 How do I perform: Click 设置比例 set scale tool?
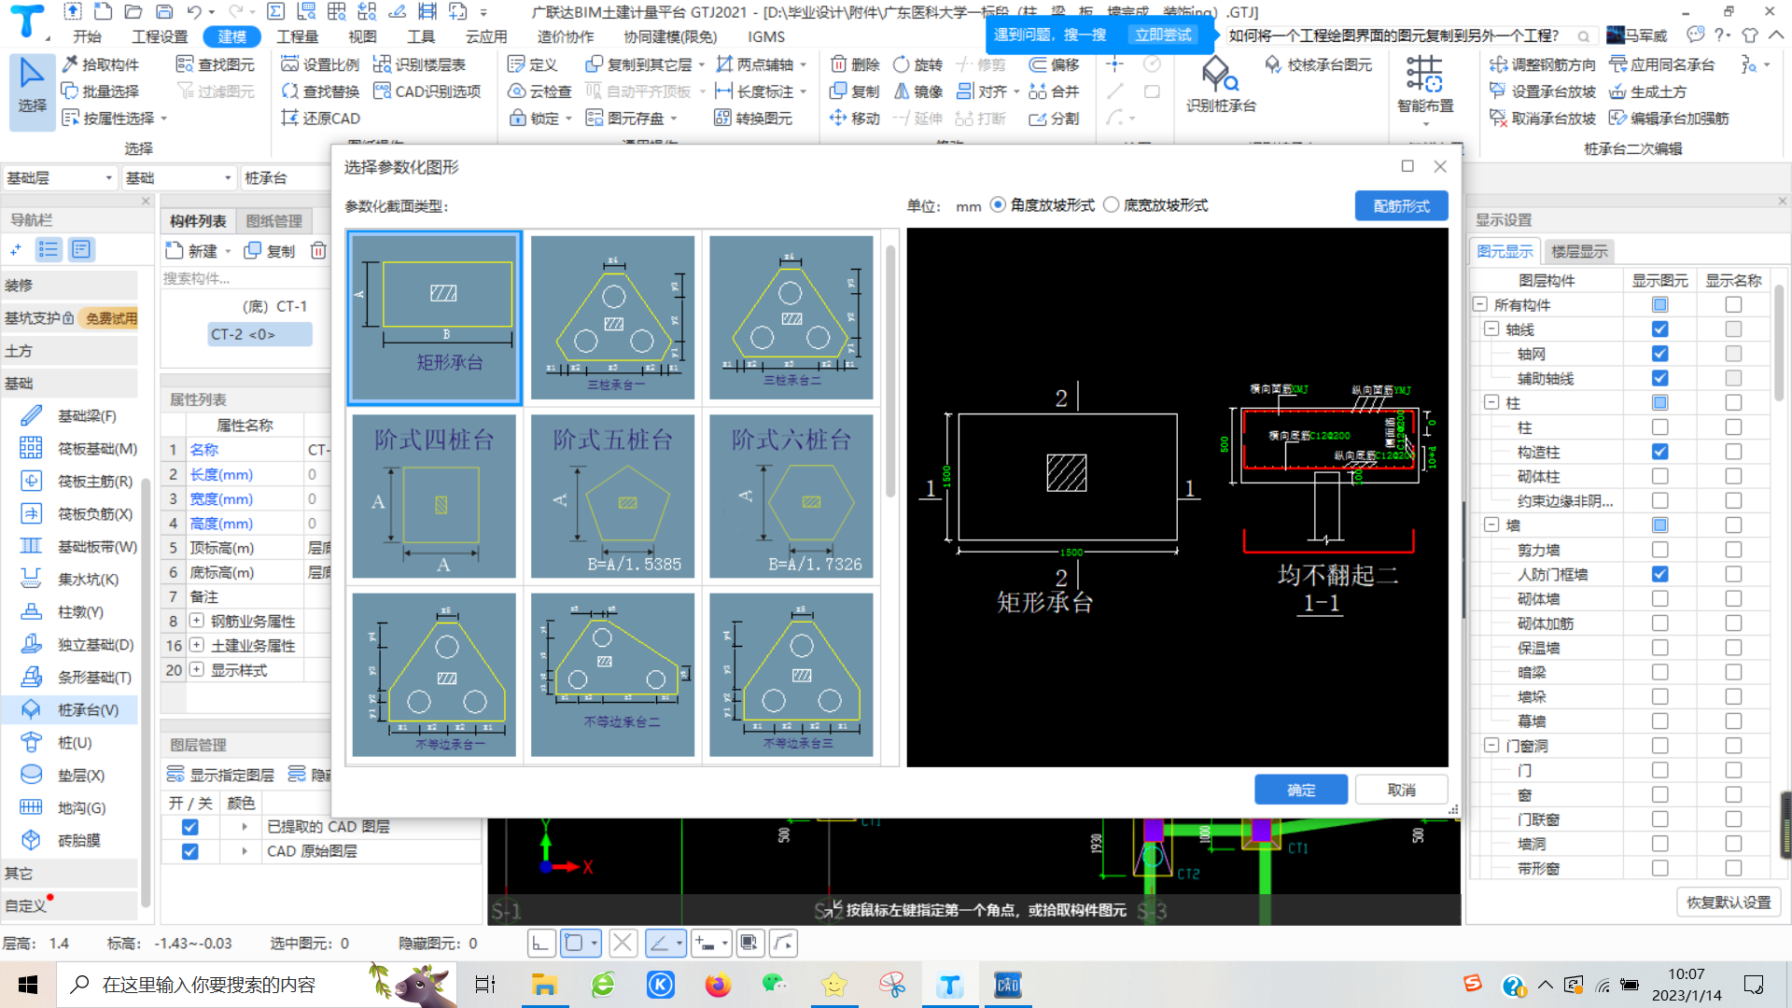(320, 64)
